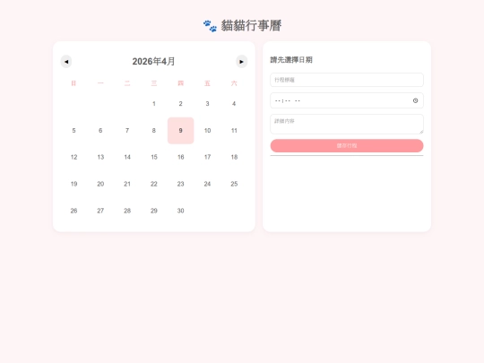Screen dimensions: 484x363
Task: Click the 六 weekday header
Action: (x=234, y=83)
